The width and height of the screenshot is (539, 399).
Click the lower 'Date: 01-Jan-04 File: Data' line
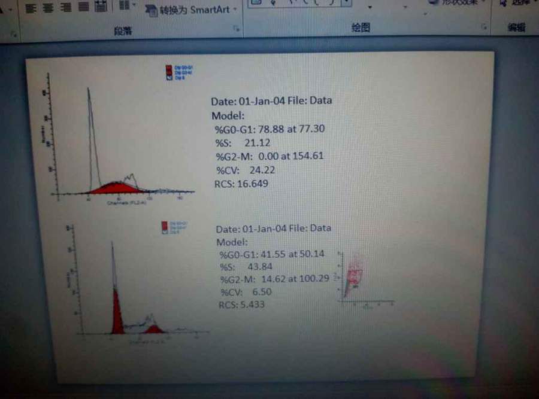click(x=273, y=229)
